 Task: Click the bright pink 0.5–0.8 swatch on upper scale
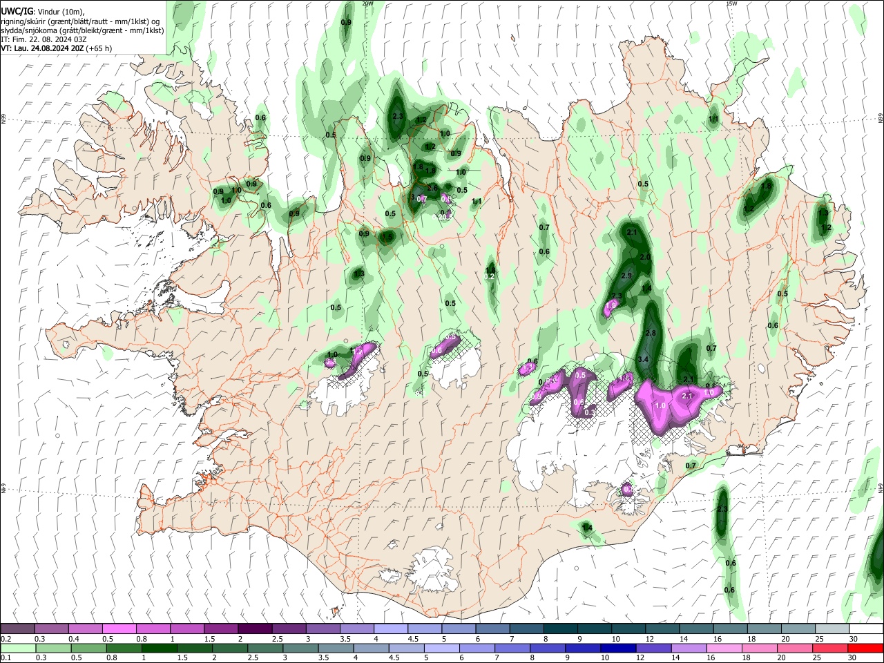coord(119,628)
